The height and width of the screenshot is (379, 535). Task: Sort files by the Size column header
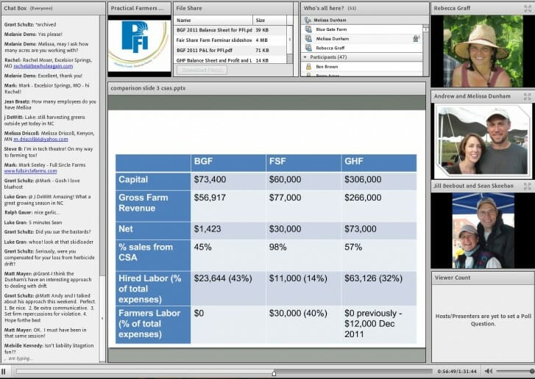[x=269, y=21]
